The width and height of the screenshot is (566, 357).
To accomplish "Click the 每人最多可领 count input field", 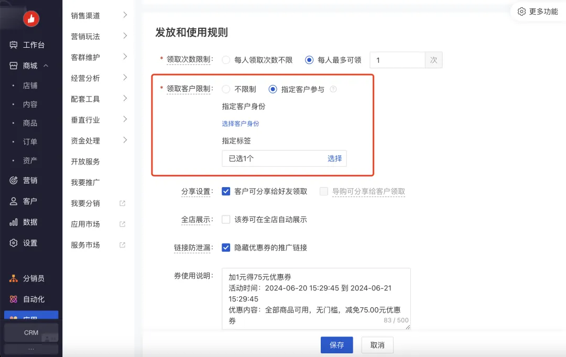I will point(397,60).
